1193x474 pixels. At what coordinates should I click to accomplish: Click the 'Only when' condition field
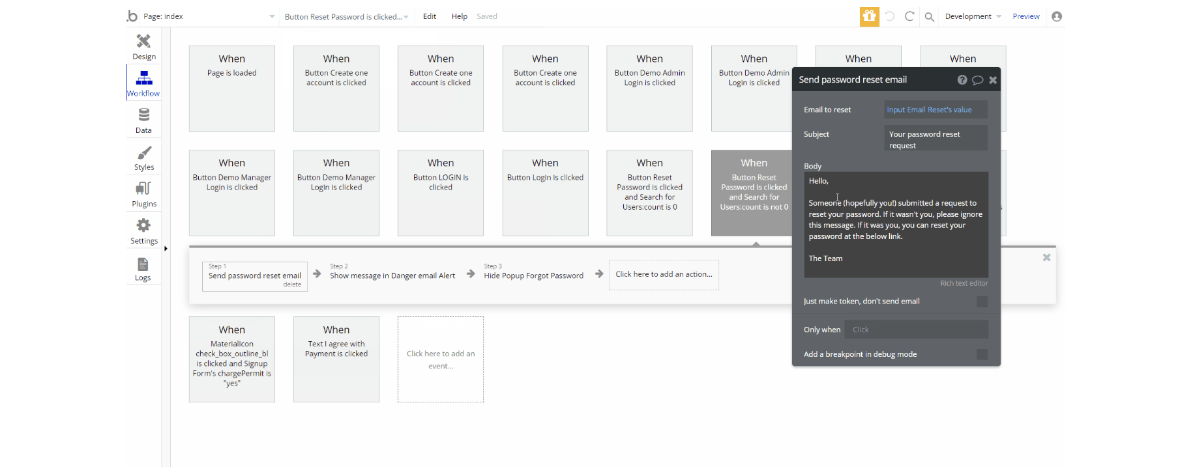coord(916,329)
